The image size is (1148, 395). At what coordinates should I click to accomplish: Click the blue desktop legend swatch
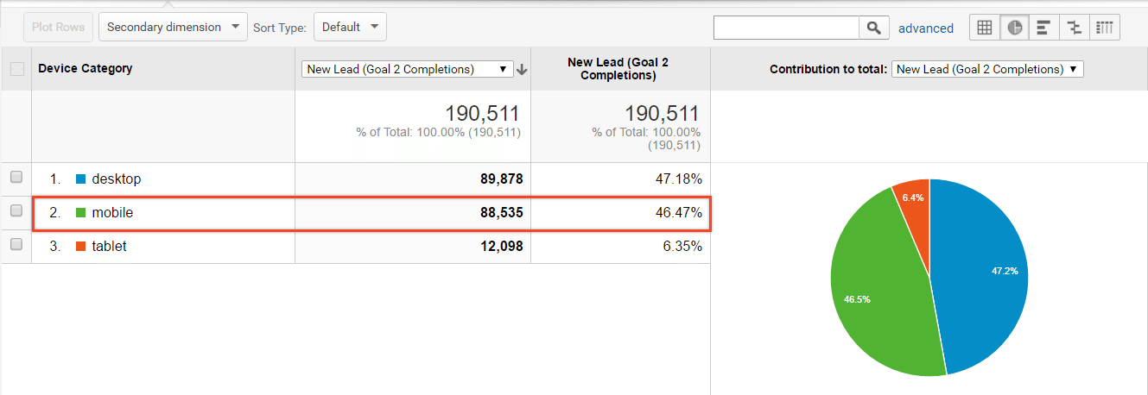81,179
